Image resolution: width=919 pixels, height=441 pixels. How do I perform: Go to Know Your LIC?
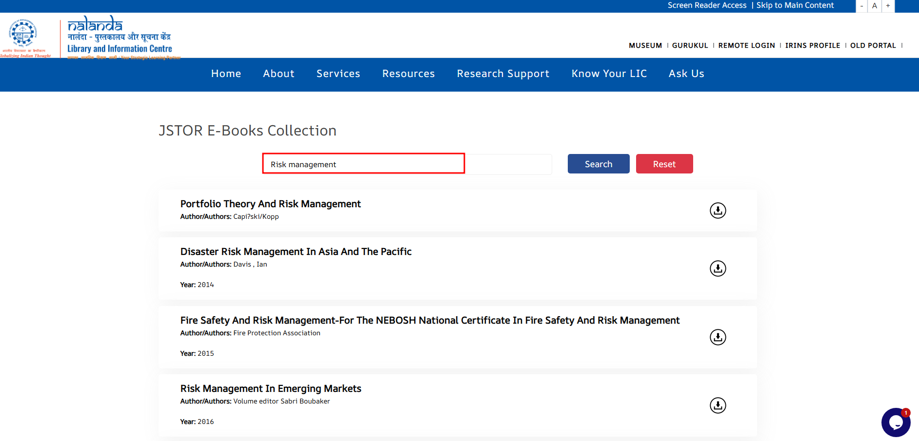click(x=609, y=74)
